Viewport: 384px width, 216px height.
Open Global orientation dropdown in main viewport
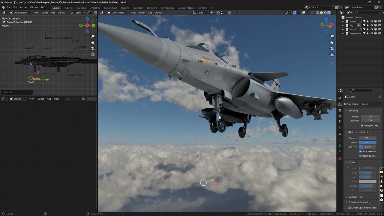[200, 13]
